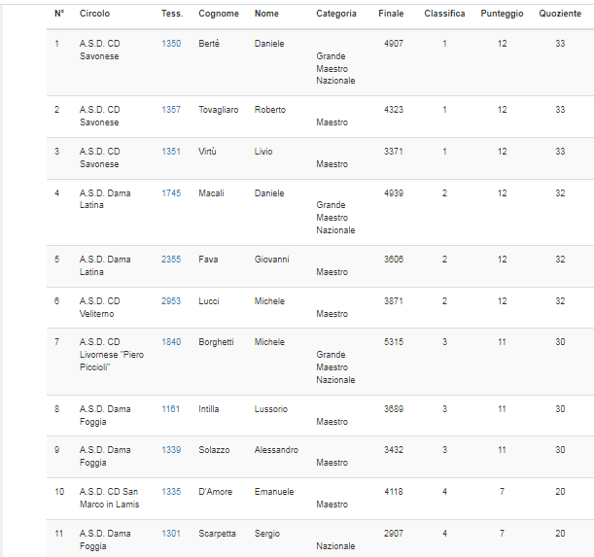Select the Punteggio column header
The width and height of the screenshot is (594, 557).
pyautogui.click(x=502, y=14)
